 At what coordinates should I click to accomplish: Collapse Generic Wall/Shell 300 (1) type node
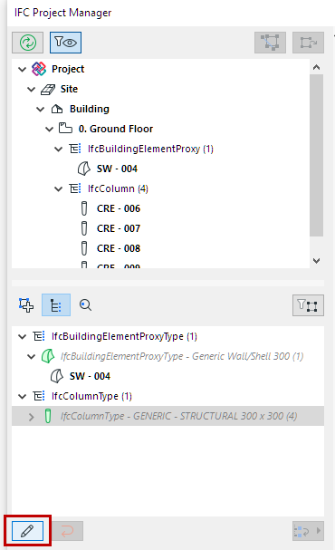click(x=32, y=357)
